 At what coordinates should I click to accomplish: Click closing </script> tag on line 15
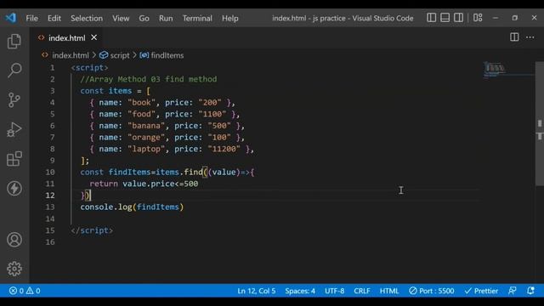[92, 230]
